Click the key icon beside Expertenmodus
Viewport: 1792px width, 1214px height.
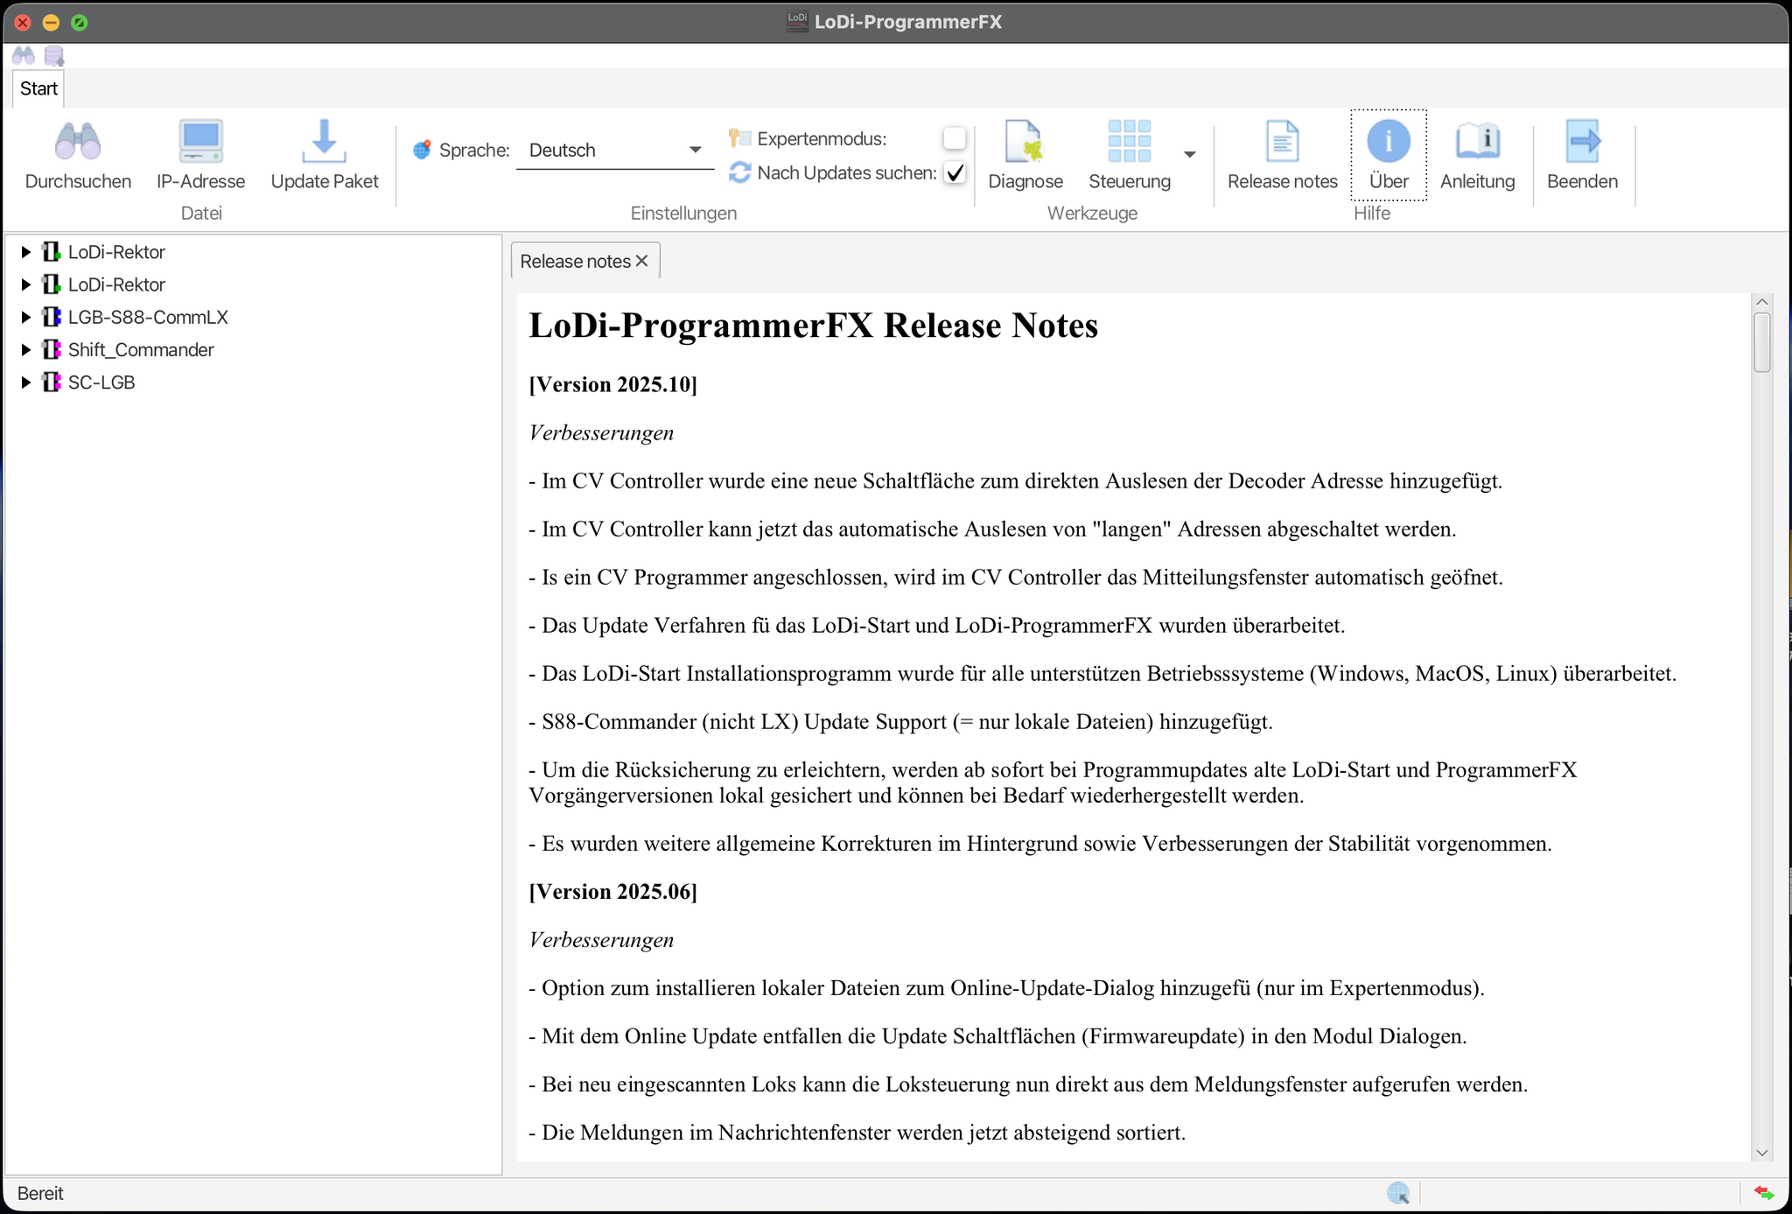[x=739, y=137]
